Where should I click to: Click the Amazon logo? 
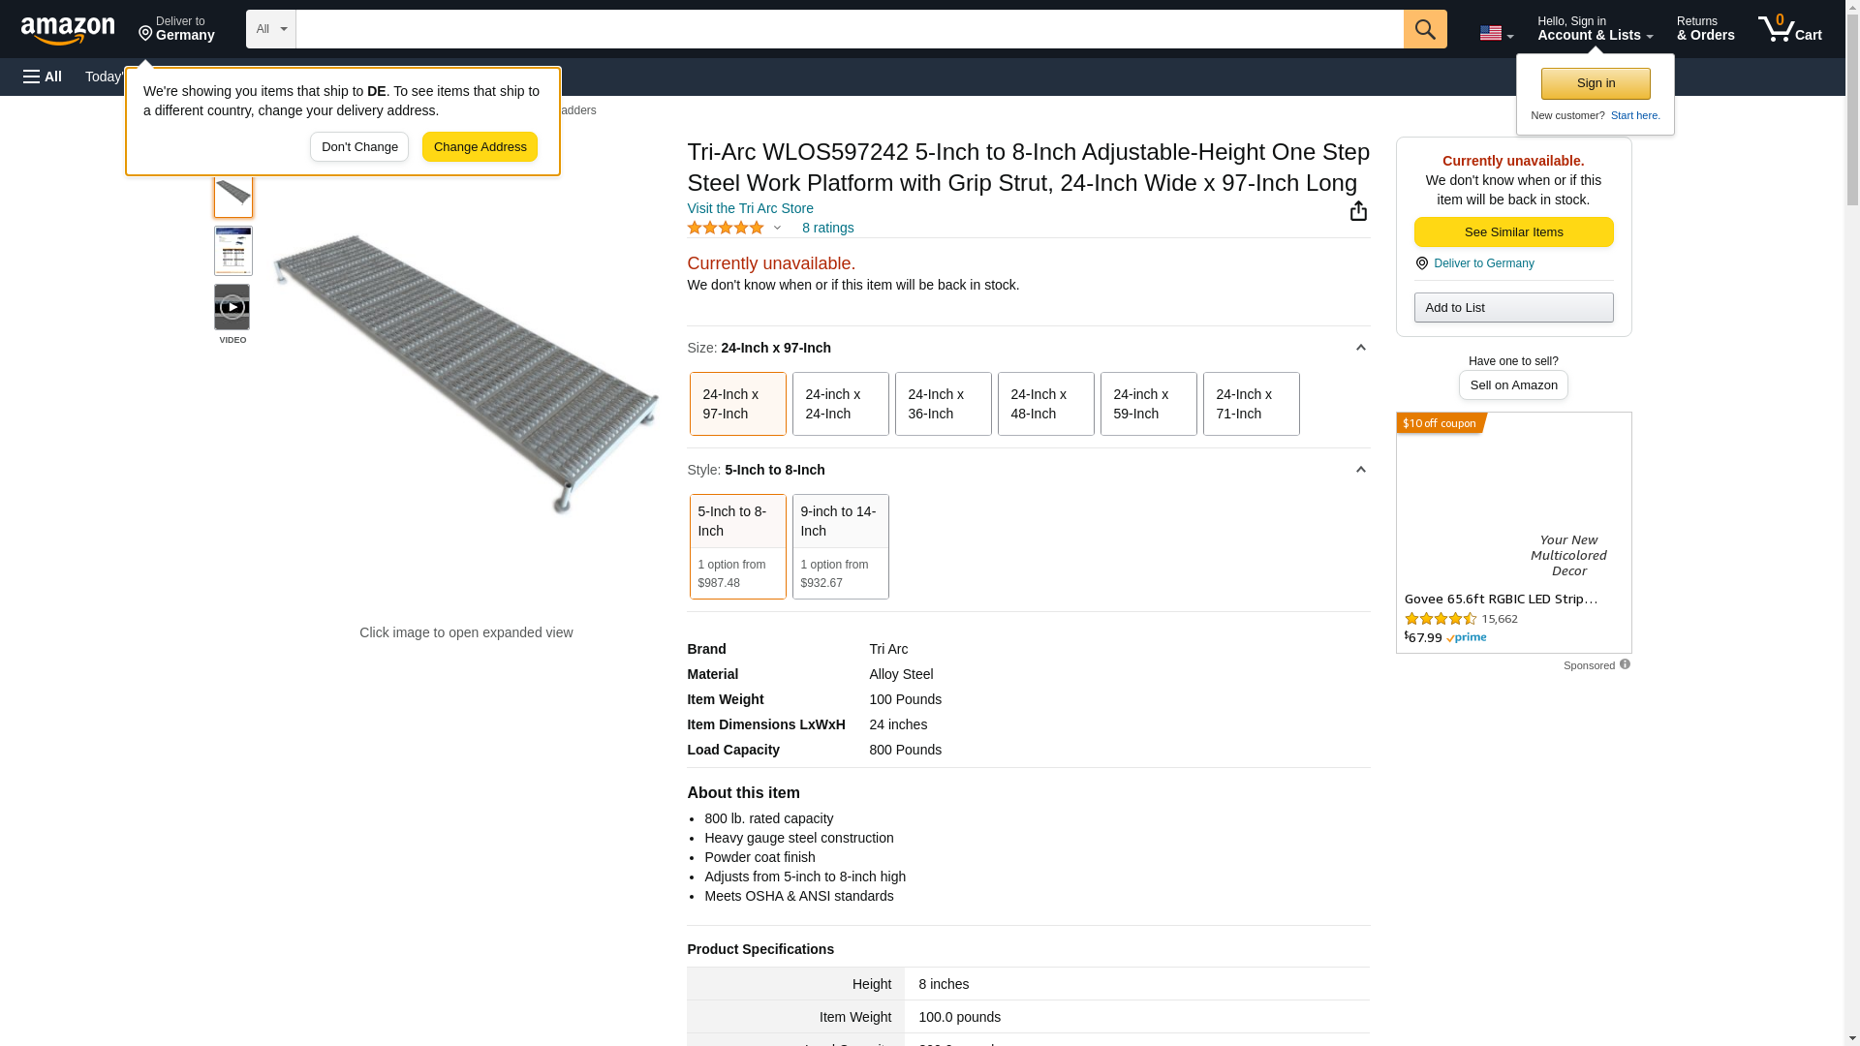(68, 30)
